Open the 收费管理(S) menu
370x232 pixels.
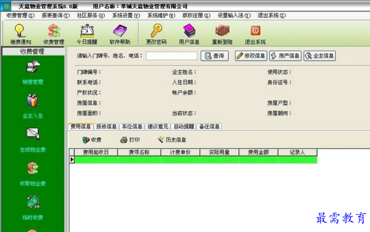pos(20,16)
